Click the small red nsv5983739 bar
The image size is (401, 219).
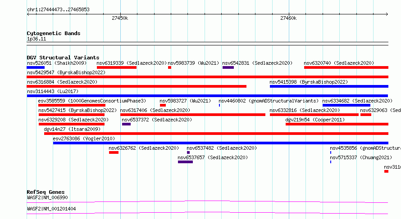pos(169,67)
